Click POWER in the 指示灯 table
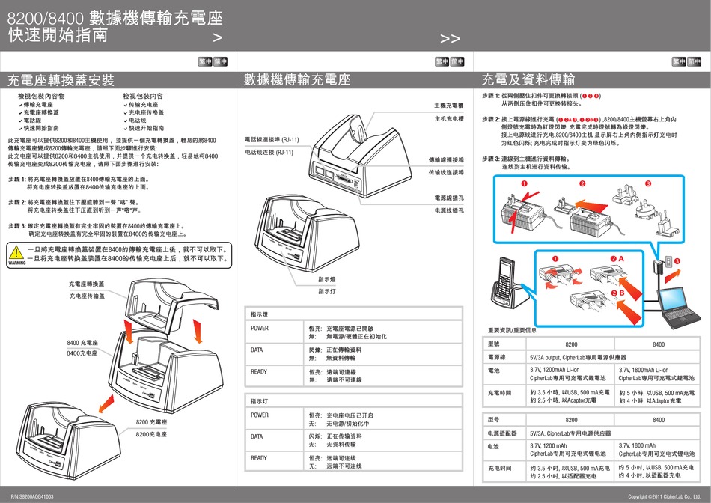Viewport: 711px width, 503px height. pos(260,415)
